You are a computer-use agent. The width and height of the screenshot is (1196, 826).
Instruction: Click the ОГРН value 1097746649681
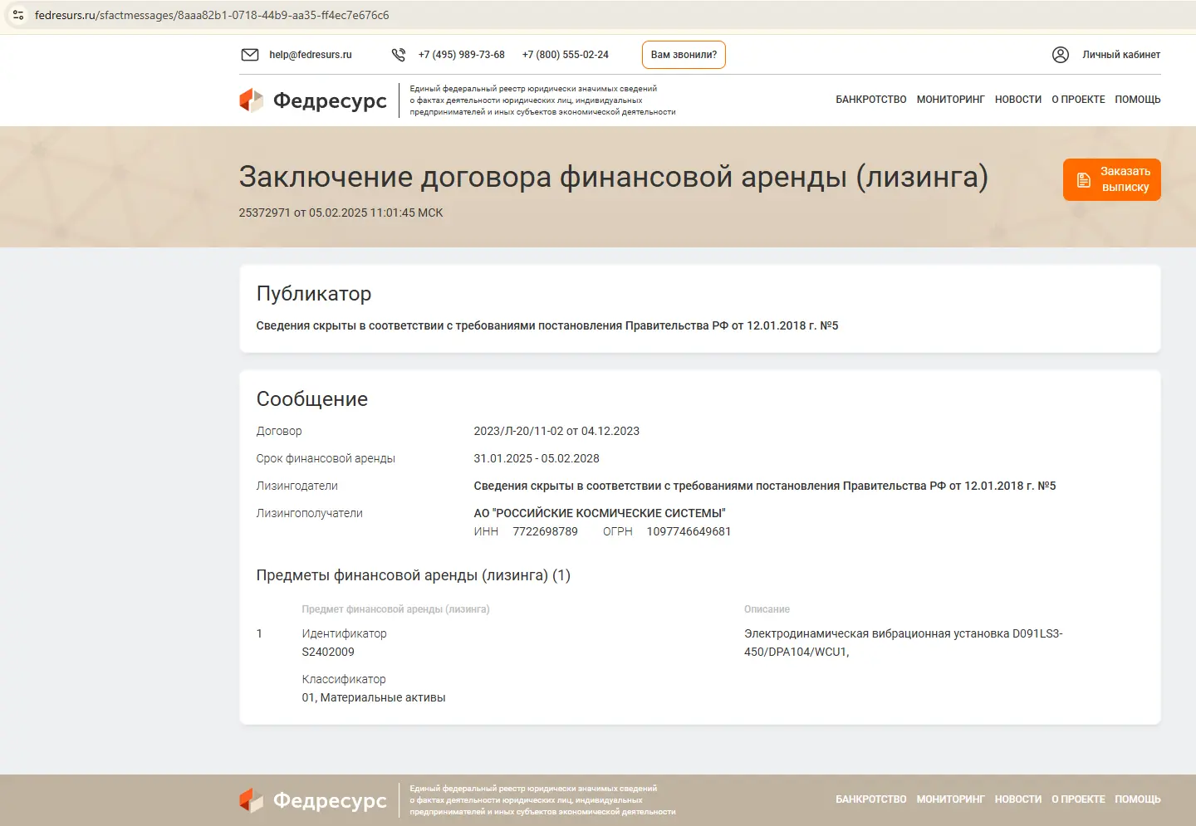689,531
